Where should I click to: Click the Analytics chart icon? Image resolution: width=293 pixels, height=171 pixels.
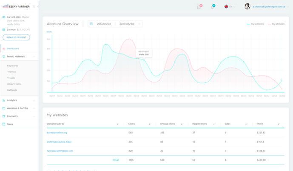point(4,100)
